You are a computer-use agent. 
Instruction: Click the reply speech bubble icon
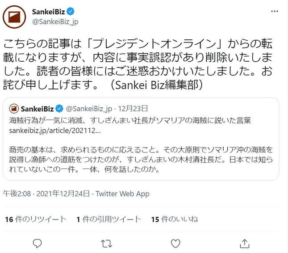pos(38,243)
